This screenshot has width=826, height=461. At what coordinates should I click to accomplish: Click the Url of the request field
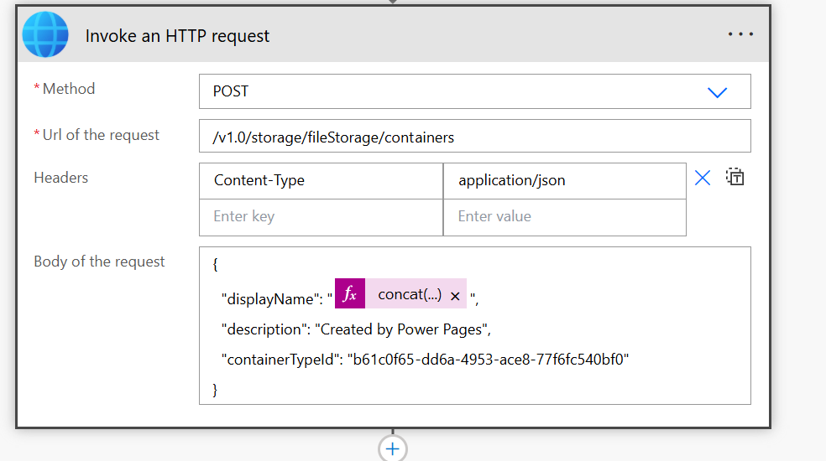click(x=474, y=137)
